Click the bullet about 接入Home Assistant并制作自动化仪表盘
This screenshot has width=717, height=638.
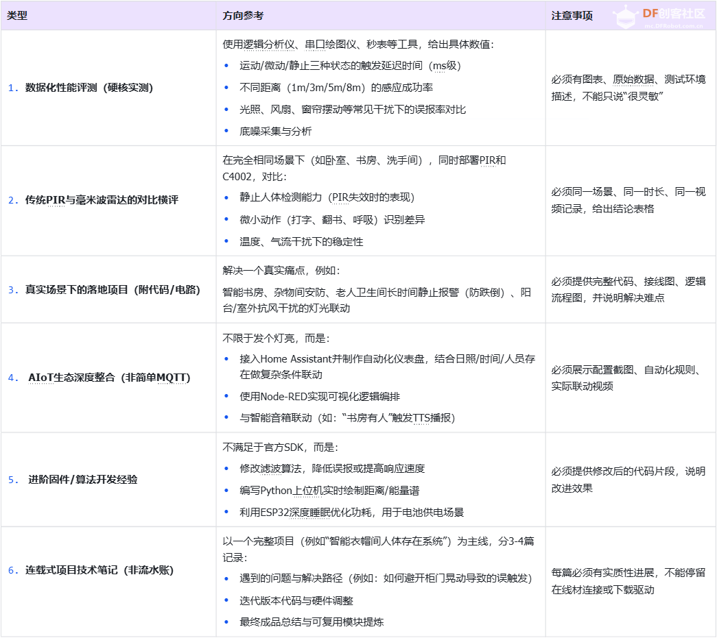click(x=387, y=367)
